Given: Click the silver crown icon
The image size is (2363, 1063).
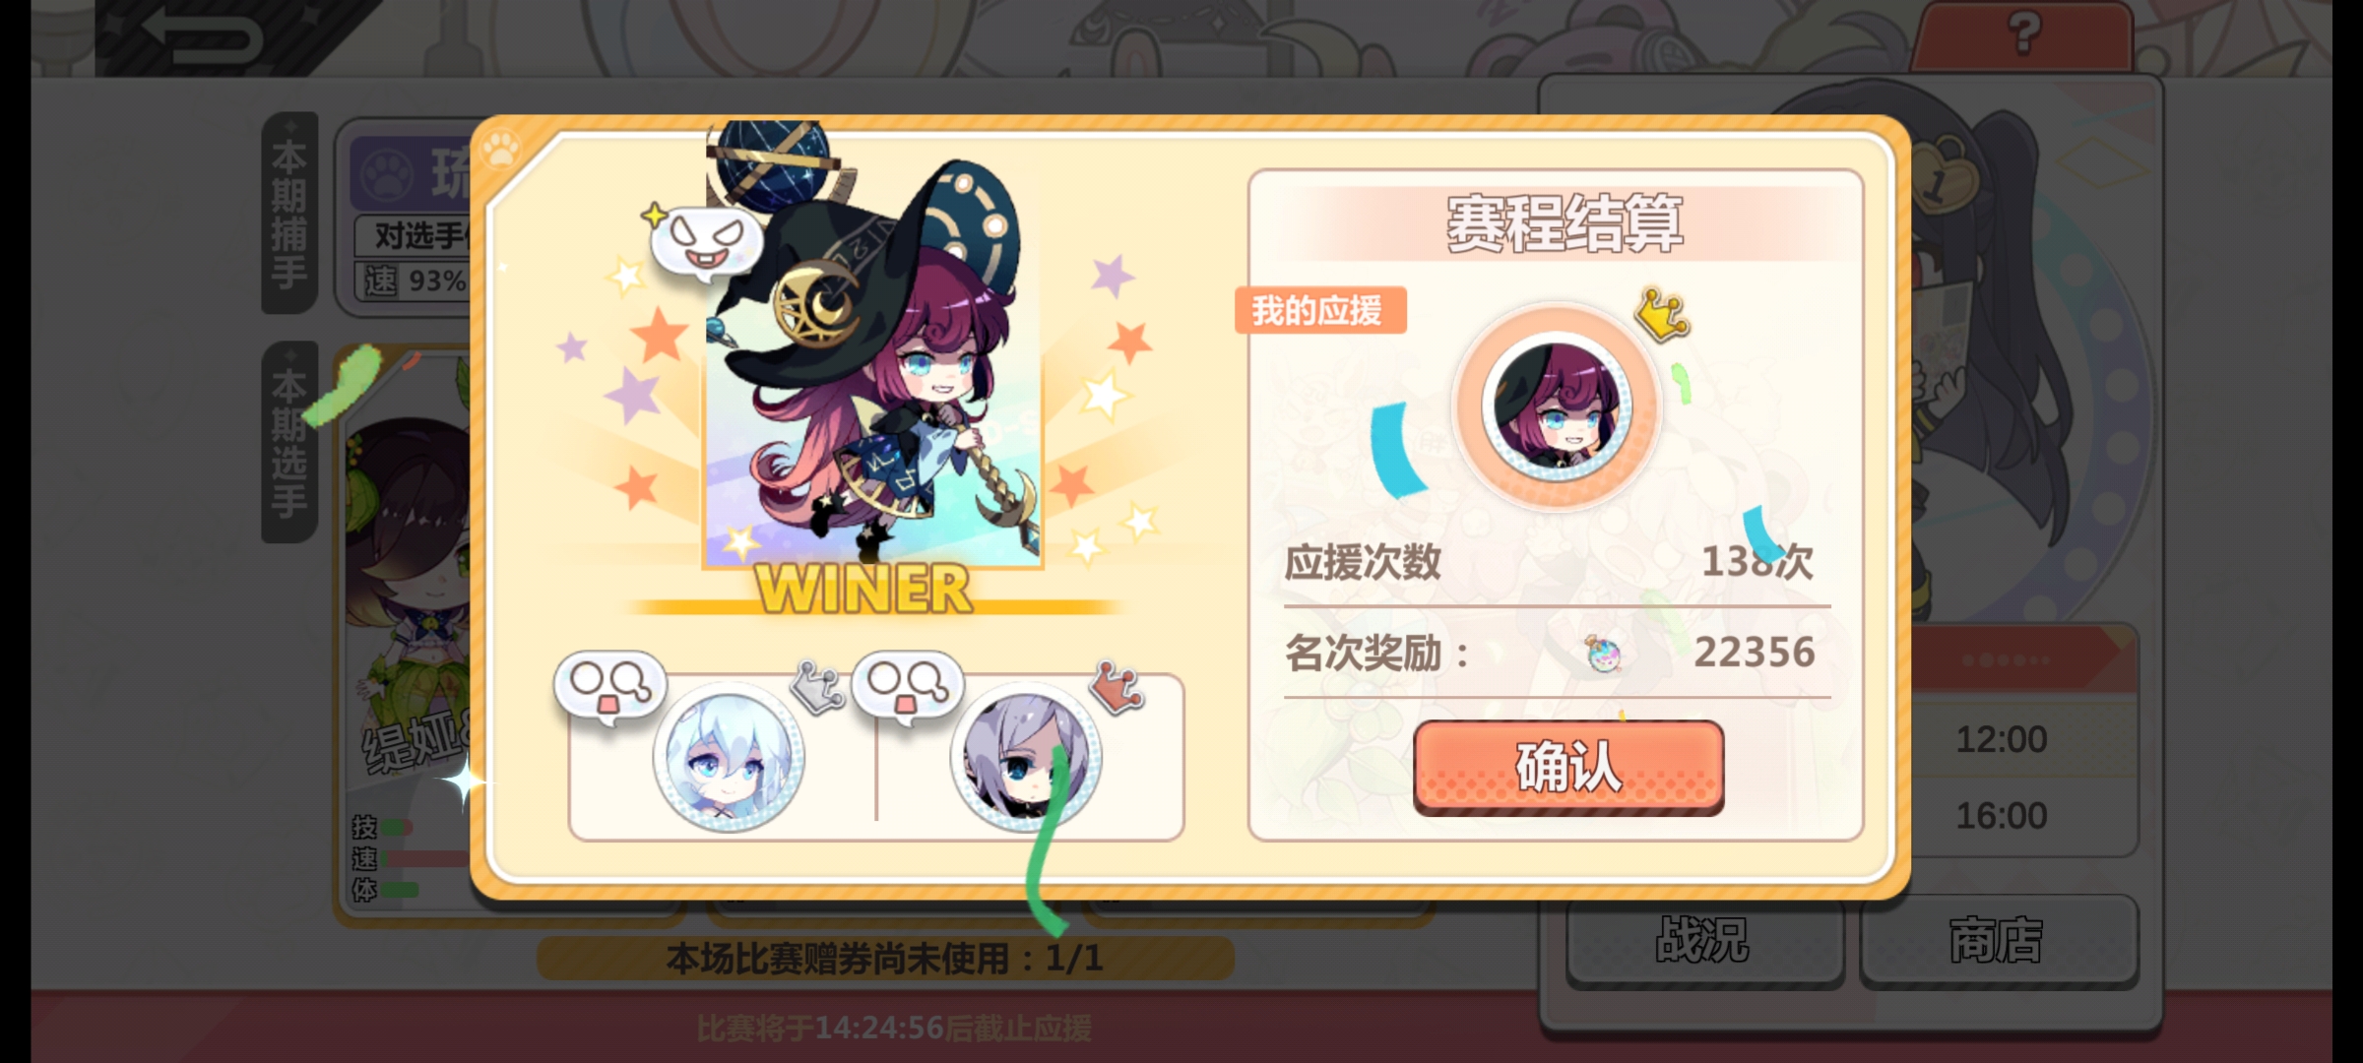Looking at the screenshot, I should [818, 686].
